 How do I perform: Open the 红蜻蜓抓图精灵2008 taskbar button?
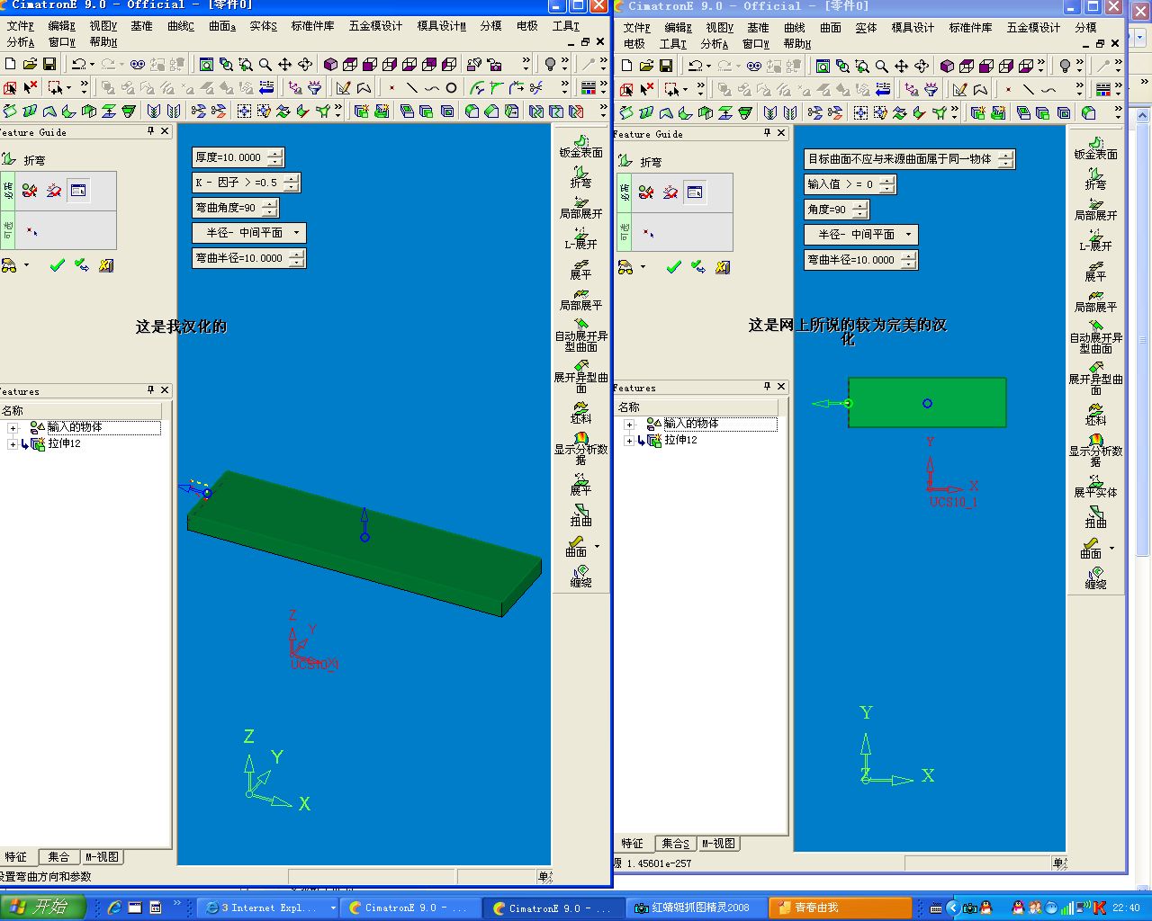click(697, 908)
